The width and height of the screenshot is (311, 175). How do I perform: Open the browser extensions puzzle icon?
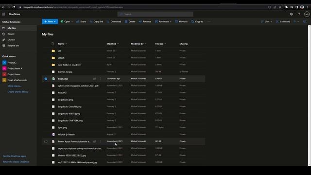click(x=286, y=7)
